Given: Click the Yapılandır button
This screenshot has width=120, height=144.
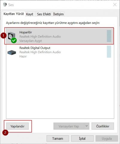Looking at the screenshot, I should [17, 126].
